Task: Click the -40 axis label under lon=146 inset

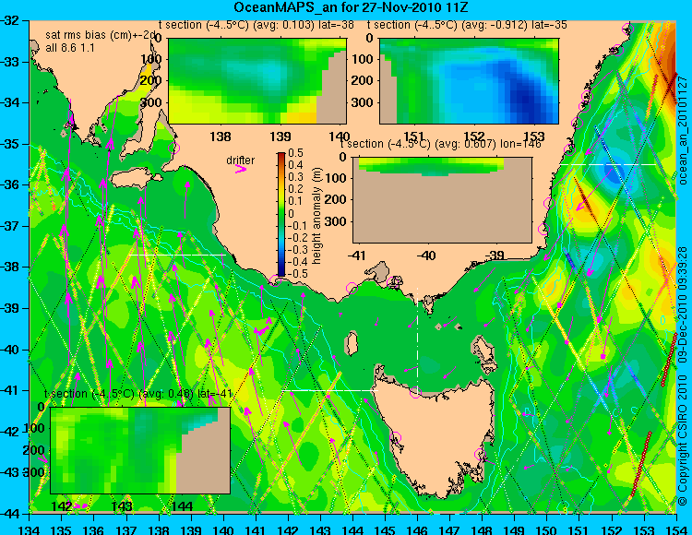Action: pyautogui.click(x=426, y=256)
